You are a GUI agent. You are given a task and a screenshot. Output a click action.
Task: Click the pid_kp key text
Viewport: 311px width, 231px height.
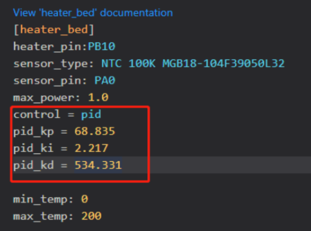click(33, 132)
